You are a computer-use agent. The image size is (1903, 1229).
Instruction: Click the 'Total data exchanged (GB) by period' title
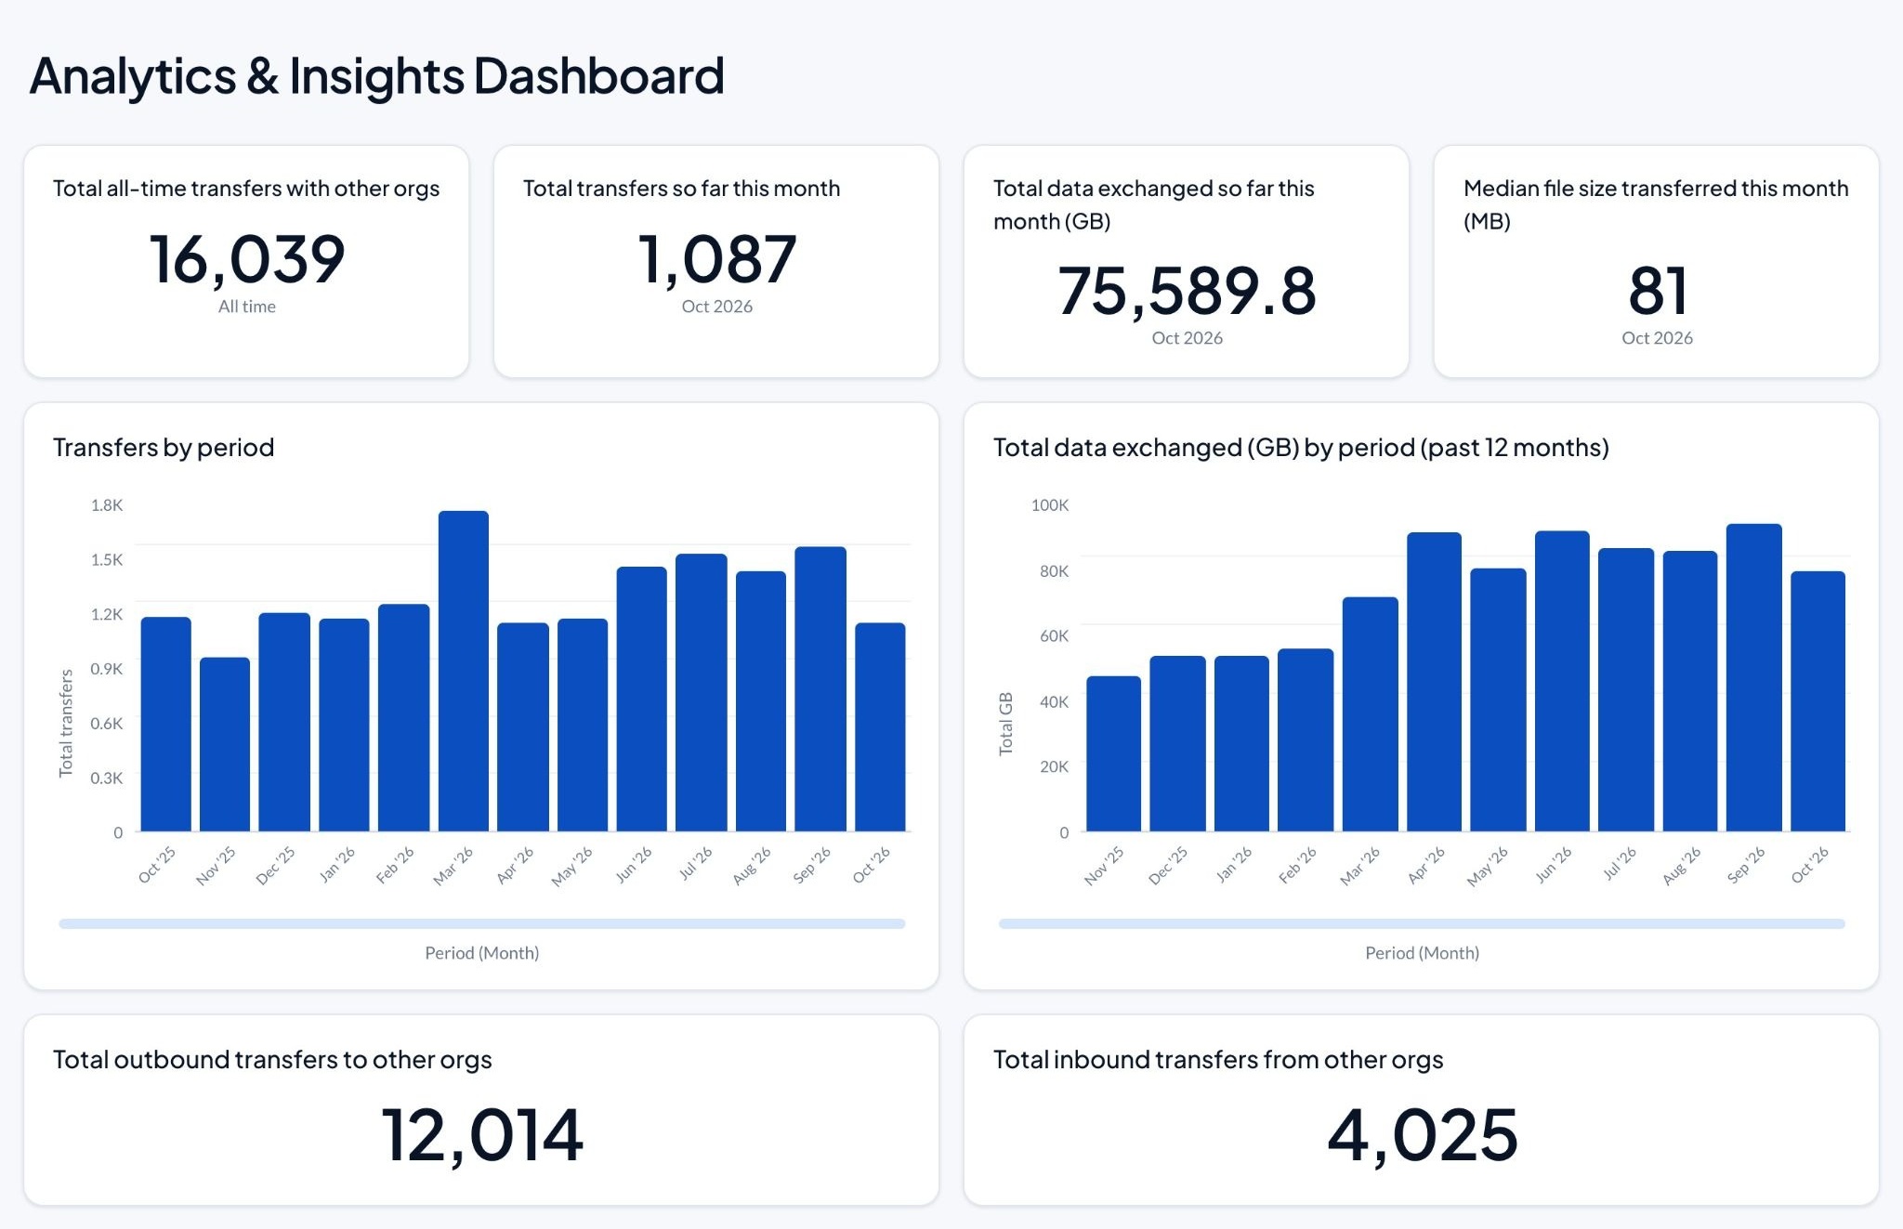coord(1301,448)
